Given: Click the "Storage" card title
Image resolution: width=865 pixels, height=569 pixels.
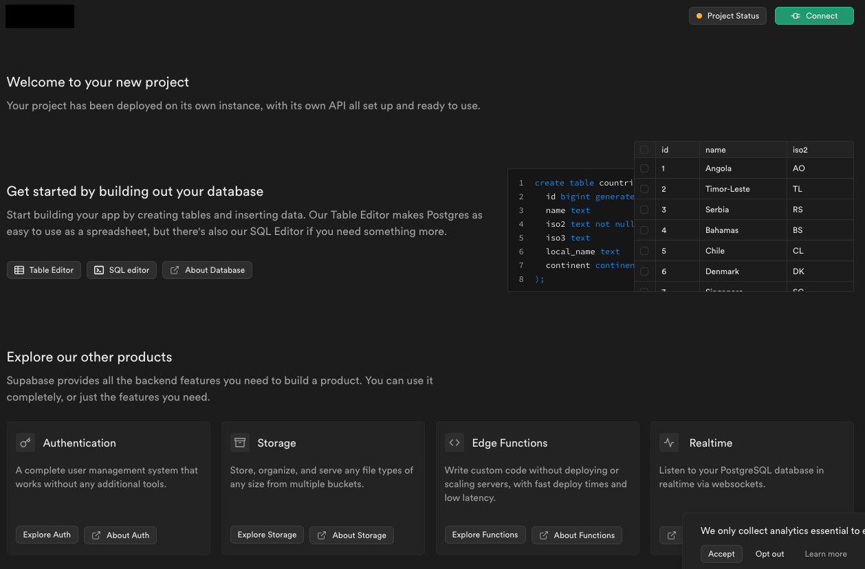Looking at the screenshot, I should pyautogui.click(x=276, y=443).
